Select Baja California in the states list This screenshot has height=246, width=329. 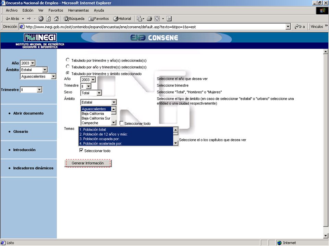pos(96,113)
